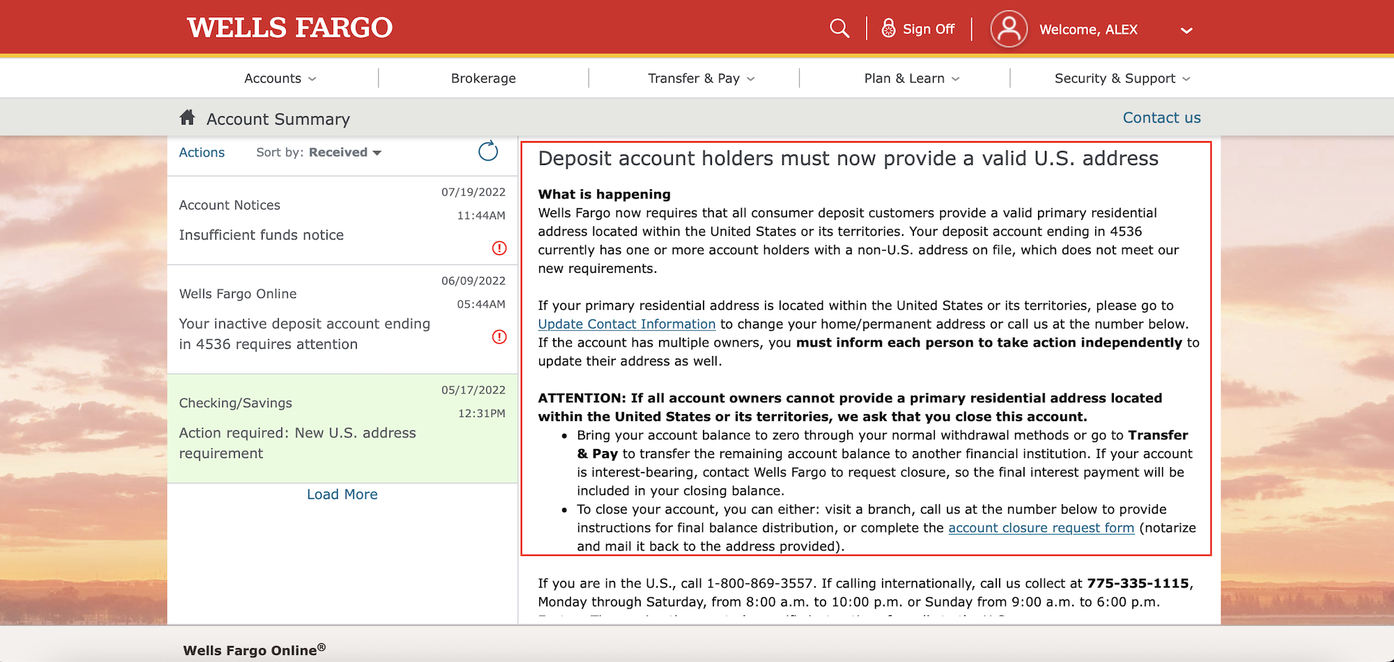The image size is (1394, 662).
Task: Click the Wells Fargo logo
Action: click(x=290, y=28)
